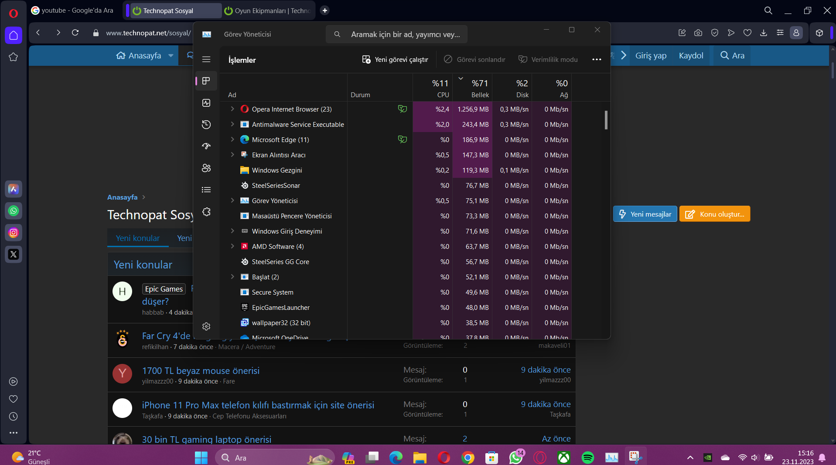Image resolution: width=836 pixels, height=465 pixels.
Task: Click Opera heart pinboards icon in toolbar
Action: pyautogui.click(x=747, y=33)
